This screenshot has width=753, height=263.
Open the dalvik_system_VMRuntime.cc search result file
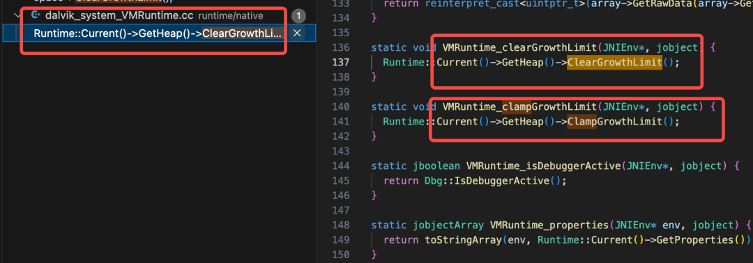point(119,16)
